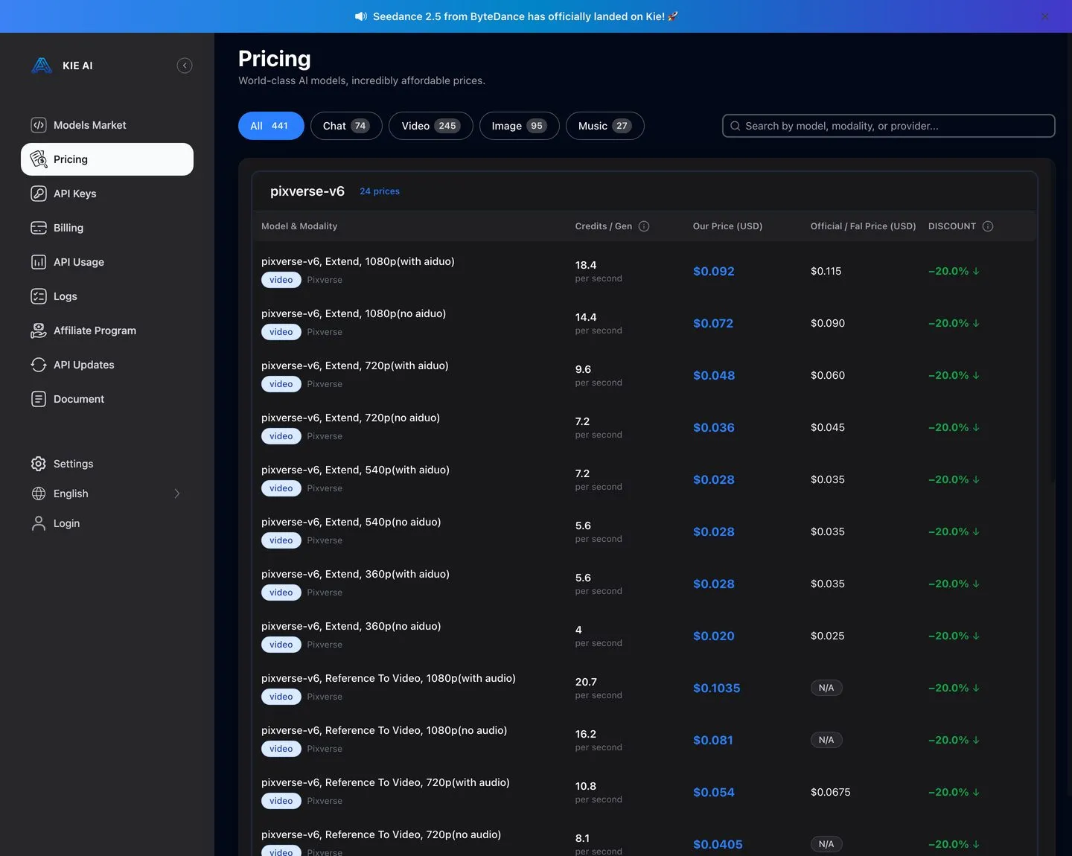Click the Official / Fal Price column header
1072x856 pixels.
tap(863, 226)
